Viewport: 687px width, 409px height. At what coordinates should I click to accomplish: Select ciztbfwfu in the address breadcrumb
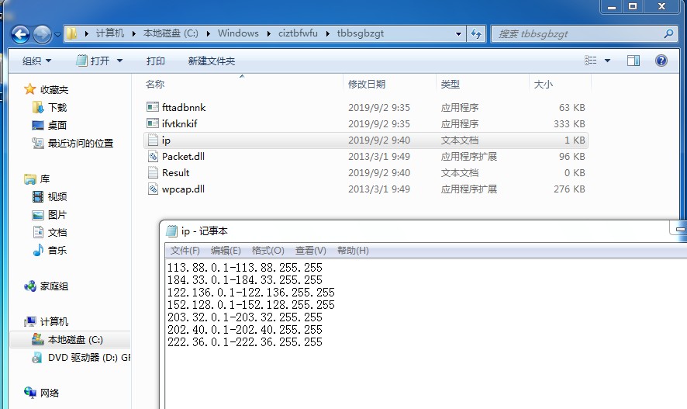[298, 33]
